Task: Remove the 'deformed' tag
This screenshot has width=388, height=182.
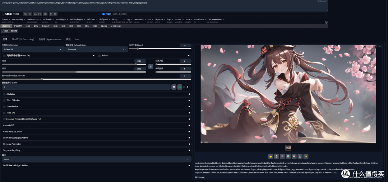Action: point(97,19)
